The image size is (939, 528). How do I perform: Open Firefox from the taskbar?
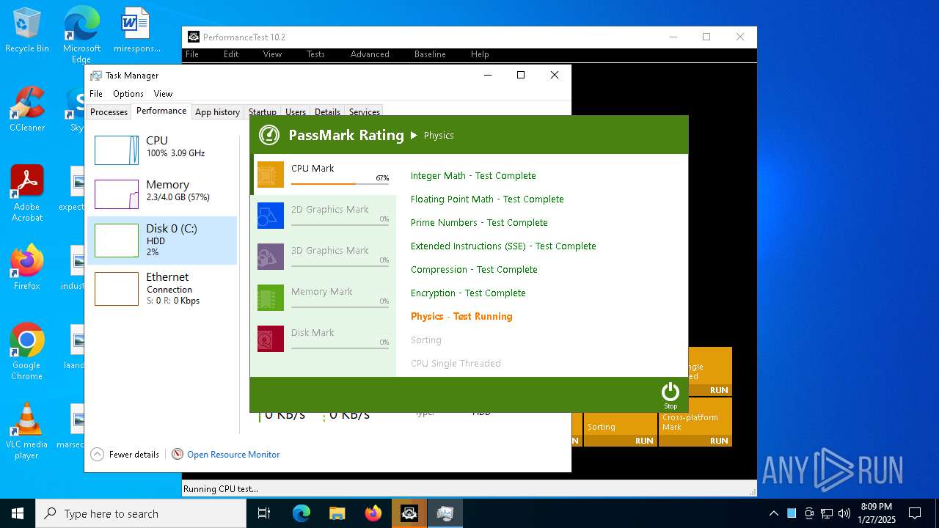pos(373,513)
